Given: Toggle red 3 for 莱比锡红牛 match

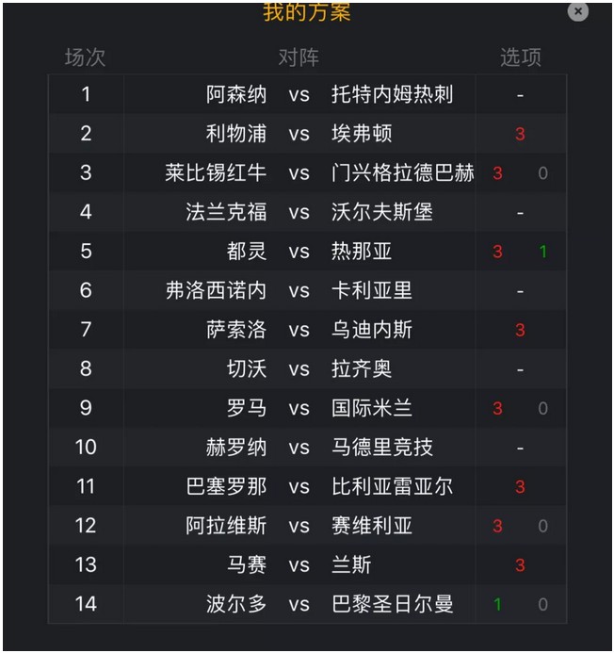Looking at the screenshot, I should [497, 173].
